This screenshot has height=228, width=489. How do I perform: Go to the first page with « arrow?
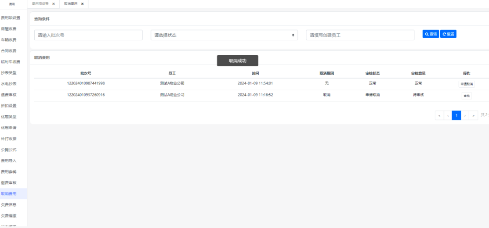click(x=439, y=115)
